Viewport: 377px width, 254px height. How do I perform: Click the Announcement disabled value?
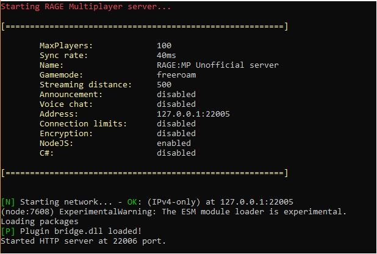[x=176, y=94]
